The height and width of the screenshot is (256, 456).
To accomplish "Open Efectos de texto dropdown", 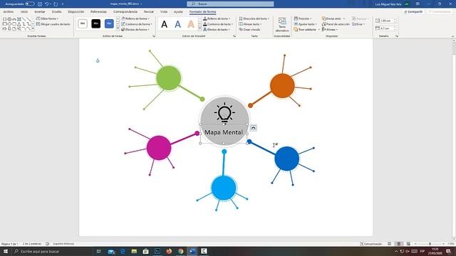I will click(217, 30).
